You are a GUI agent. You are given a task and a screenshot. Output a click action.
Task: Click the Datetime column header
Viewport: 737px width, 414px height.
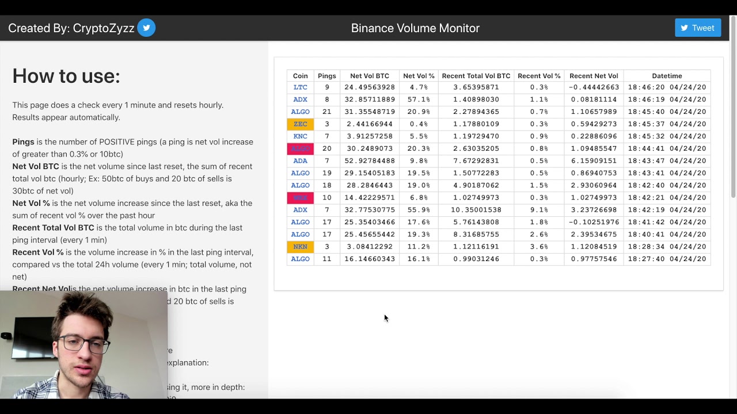667,76
